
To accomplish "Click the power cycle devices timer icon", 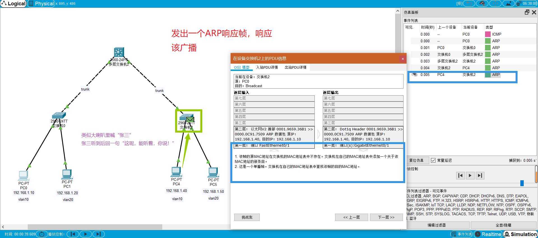I will (42, 234).
